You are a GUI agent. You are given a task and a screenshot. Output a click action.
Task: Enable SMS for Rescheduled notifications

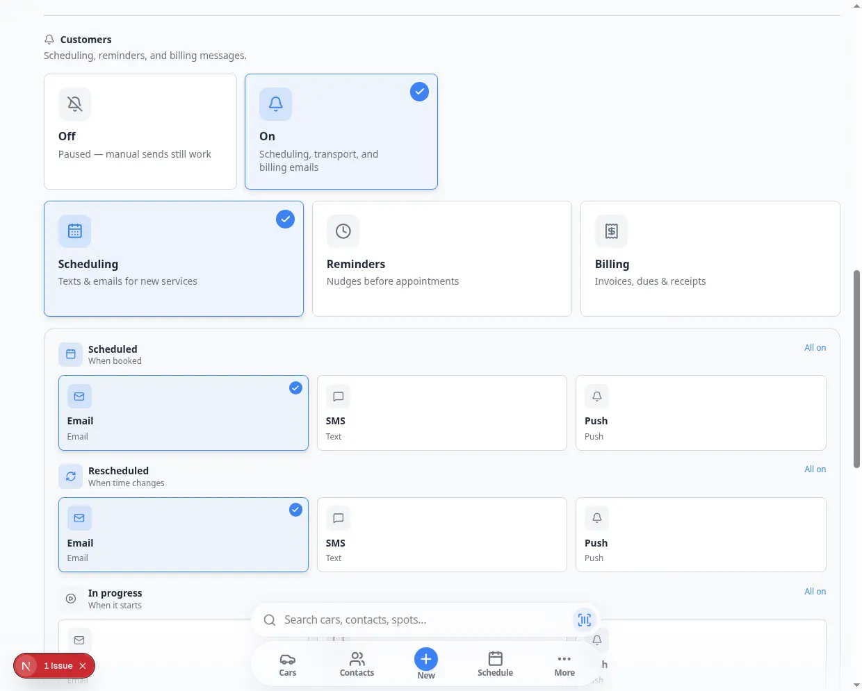click(442, 535)
